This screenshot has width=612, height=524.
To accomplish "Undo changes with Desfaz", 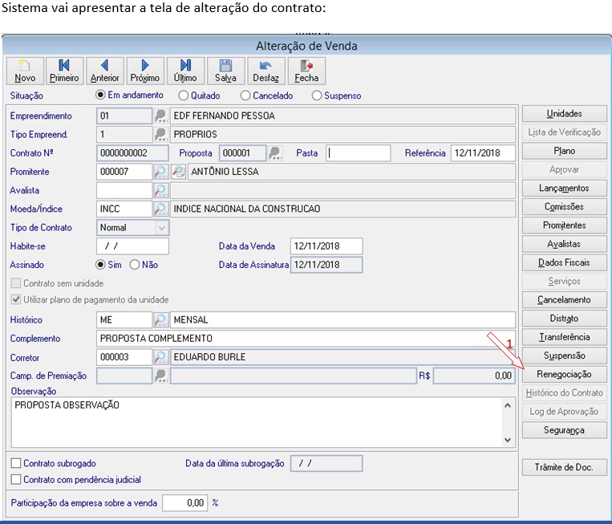I will tap(265, 71).
